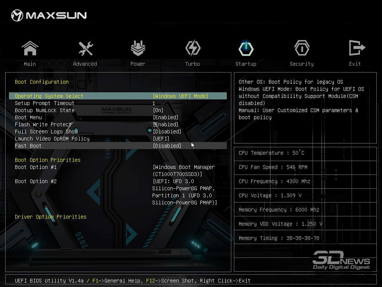Click the Boot Option Priorities heading
This screenshot has width=382, height=287.
pos(47,160)
